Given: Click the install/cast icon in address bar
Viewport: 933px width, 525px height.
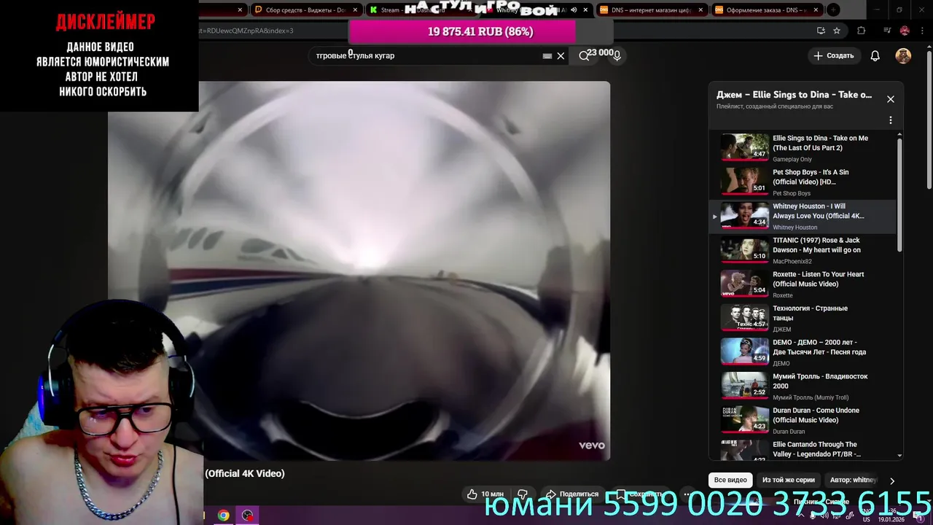Looking at the screenshot, I should [821, 31].
